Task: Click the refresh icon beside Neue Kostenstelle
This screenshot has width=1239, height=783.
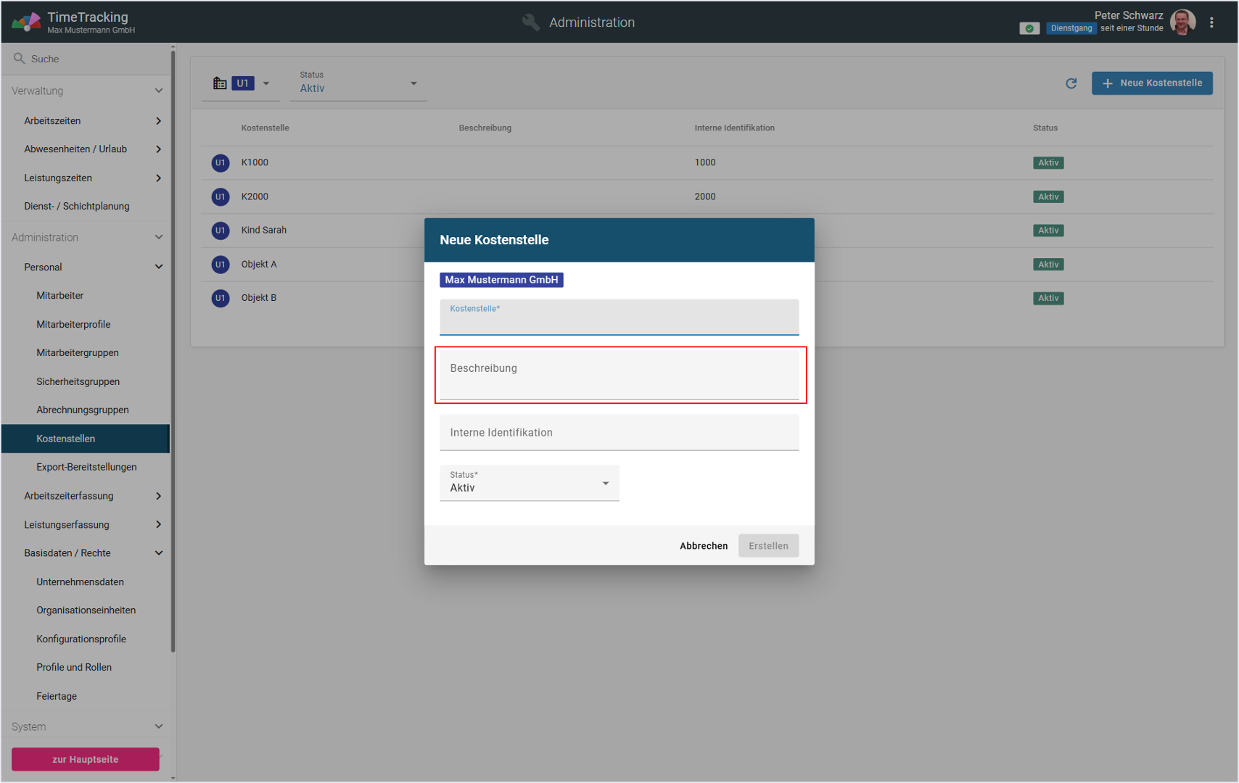Action: [x=1071, y=83]
